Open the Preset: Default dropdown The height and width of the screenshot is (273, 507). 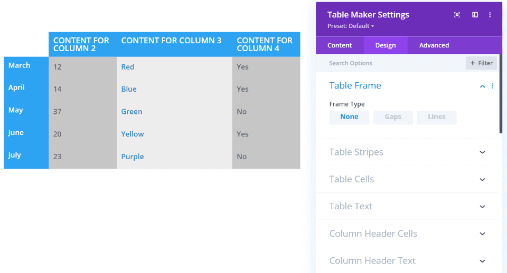351,26
